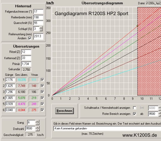Viewport: 161px width, 141px height.
Task: Click the comment text field
Action: (107, 128)
